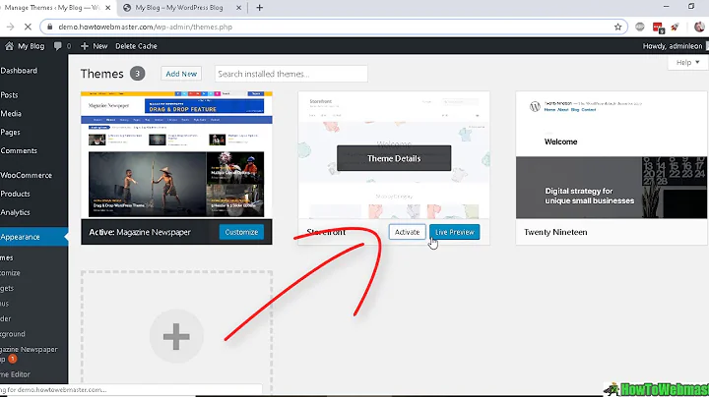709x397 pixels.
Task: Open Theme Editor submenu item
Action: tap(16, 374)
